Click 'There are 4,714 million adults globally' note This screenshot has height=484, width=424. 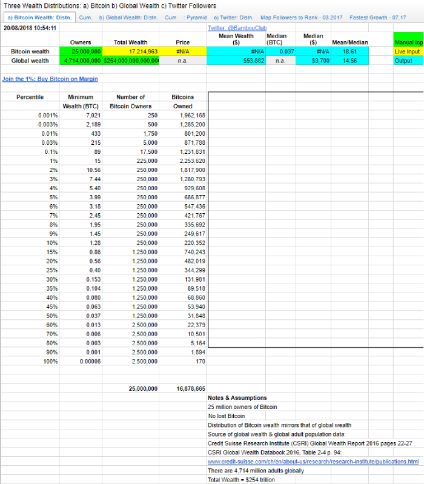[256, 471]
